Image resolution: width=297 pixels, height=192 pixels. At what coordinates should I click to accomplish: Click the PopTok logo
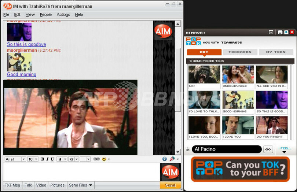[193, 41]
